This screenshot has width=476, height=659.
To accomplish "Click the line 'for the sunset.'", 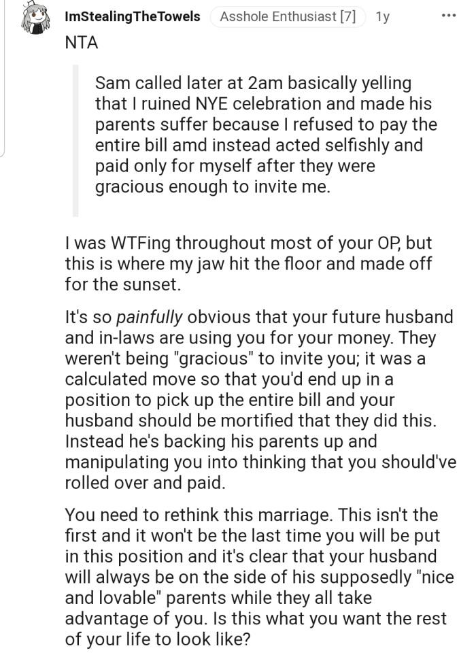I will [122, 285].
